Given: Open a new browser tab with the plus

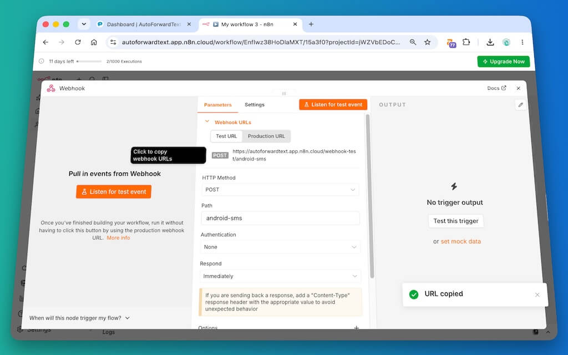Looking at the screenshot, I should coord(311,24).
